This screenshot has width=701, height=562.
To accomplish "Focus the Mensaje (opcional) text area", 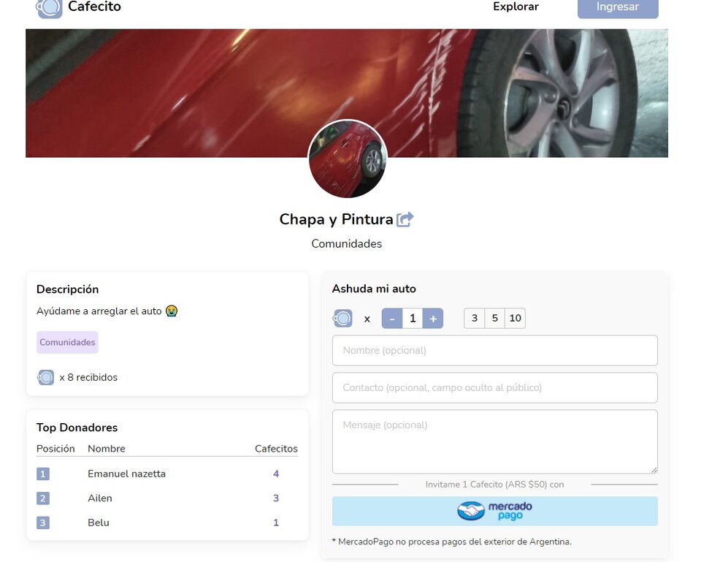I will pyautogui.click(x=495, y=441).
